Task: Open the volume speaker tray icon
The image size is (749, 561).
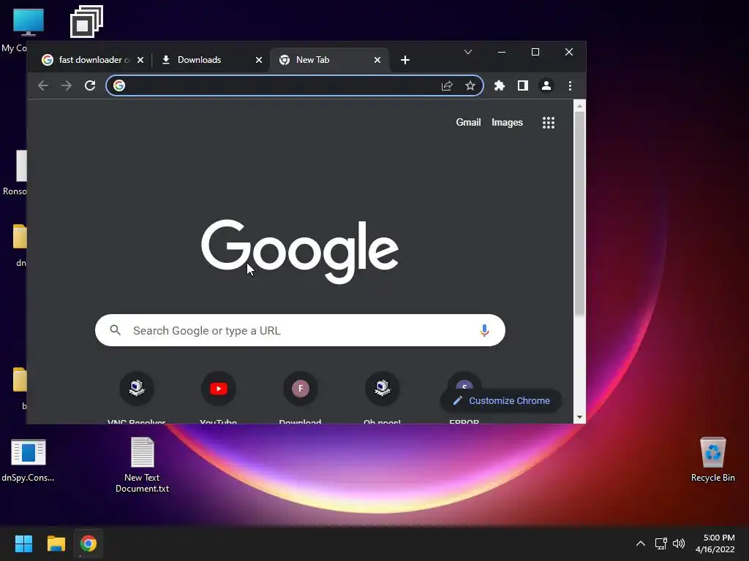Action: click(x=679, y=543)
